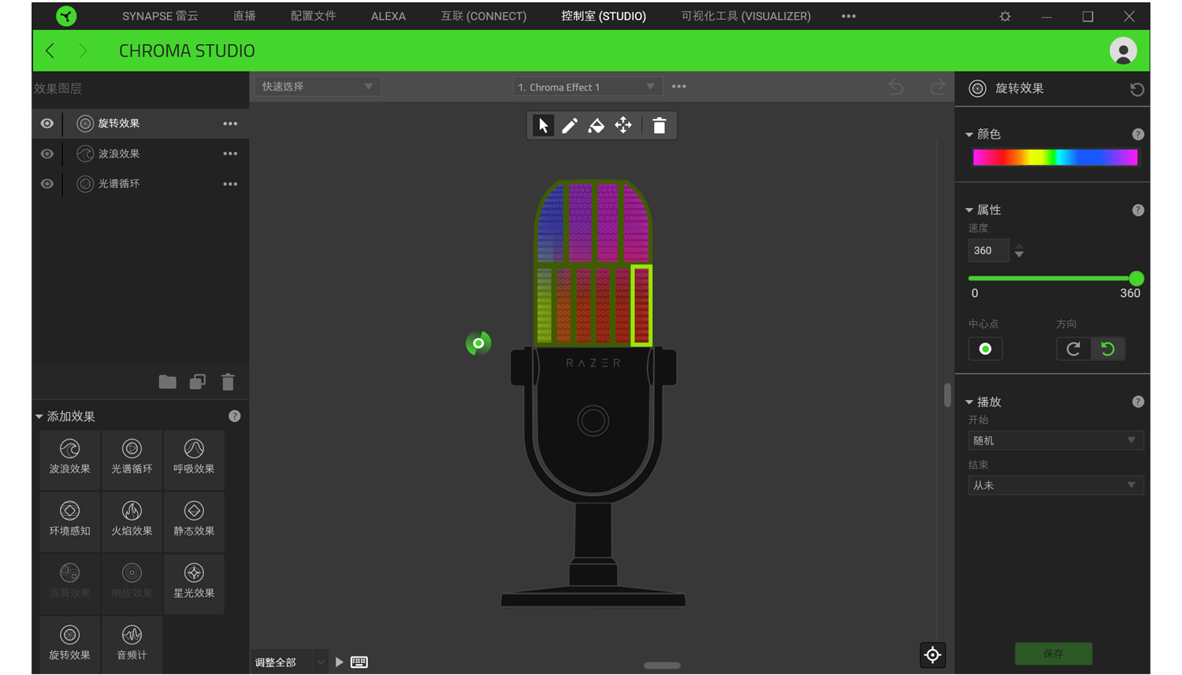Click the 保存 save button
This screenshot has width=1182, height=675.
point(1053,654)
